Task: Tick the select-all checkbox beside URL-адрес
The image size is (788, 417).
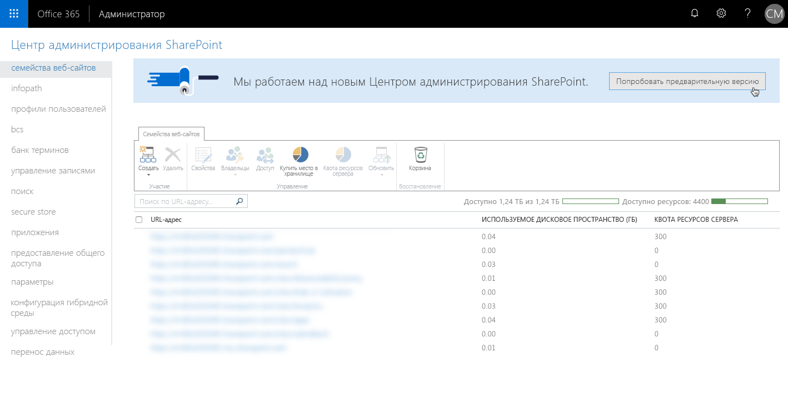Action: 139,220
